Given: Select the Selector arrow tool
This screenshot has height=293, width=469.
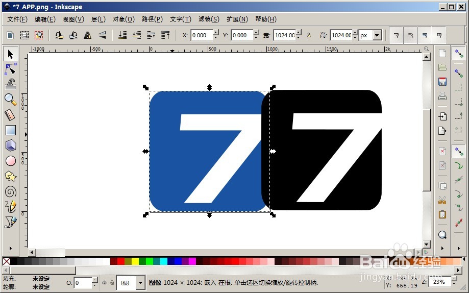Looking at the screenshot, I should (x=11, y=54).
